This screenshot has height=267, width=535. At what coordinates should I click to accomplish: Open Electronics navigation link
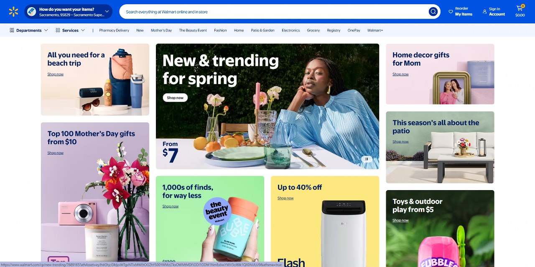(x=291, y=30)
